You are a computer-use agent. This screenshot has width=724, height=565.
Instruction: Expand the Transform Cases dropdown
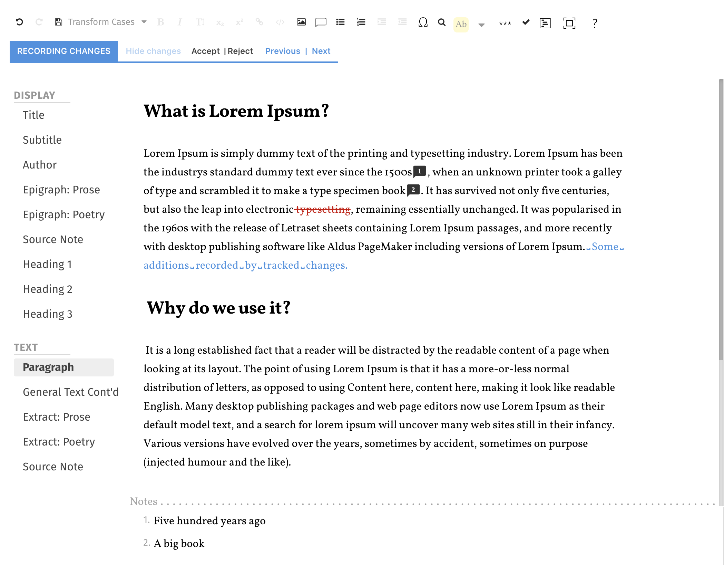click(x=144, y=23)
